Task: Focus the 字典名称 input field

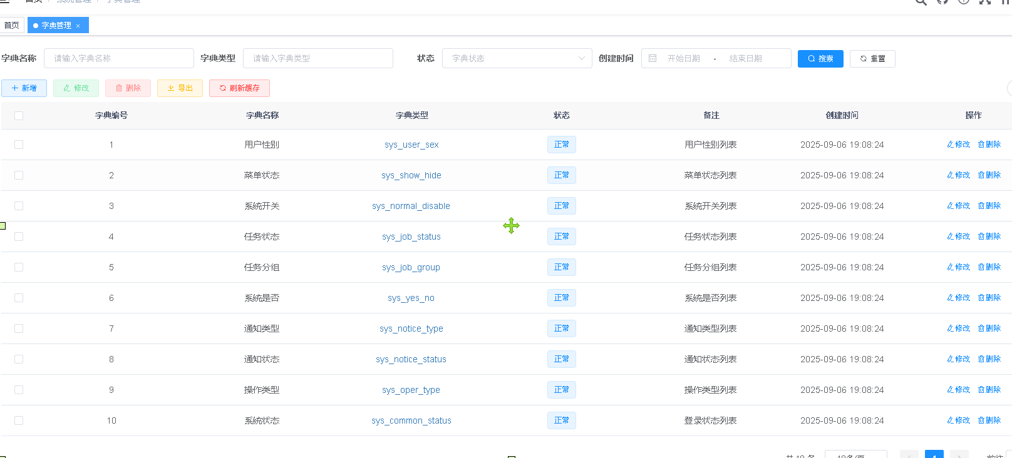Action: coord(119,58)
